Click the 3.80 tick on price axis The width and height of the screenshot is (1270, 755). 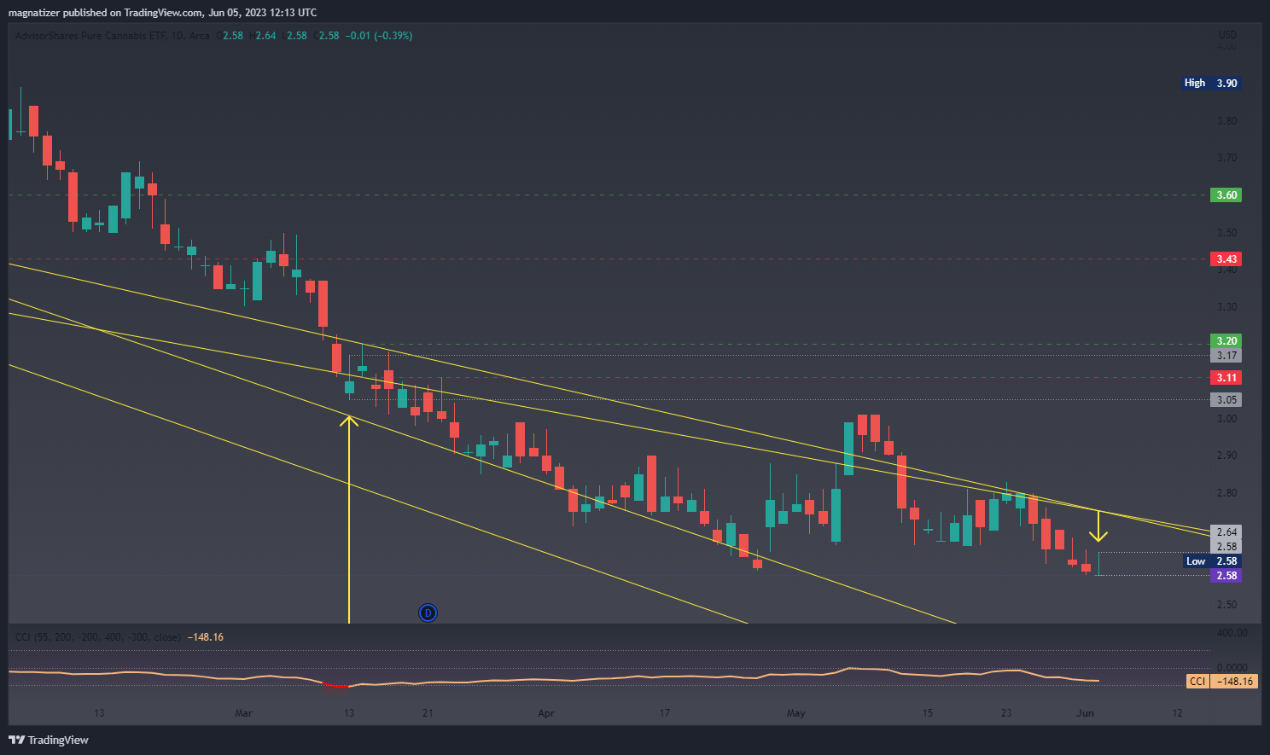[x=1226, y=121]
